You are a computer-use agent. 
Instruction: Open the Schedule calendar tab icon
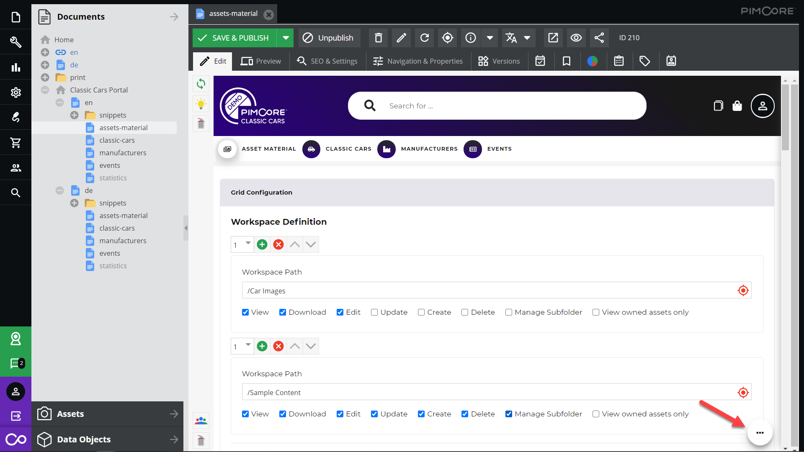click(540, 61)
